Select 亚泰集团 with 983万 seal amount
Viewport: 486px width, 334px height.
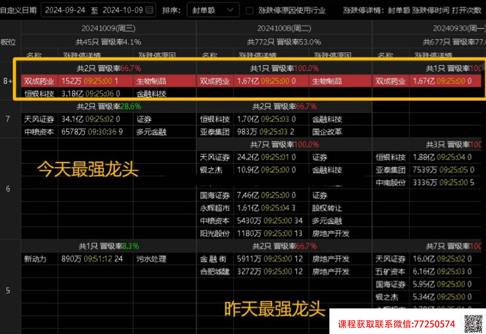tap(214, 132)
